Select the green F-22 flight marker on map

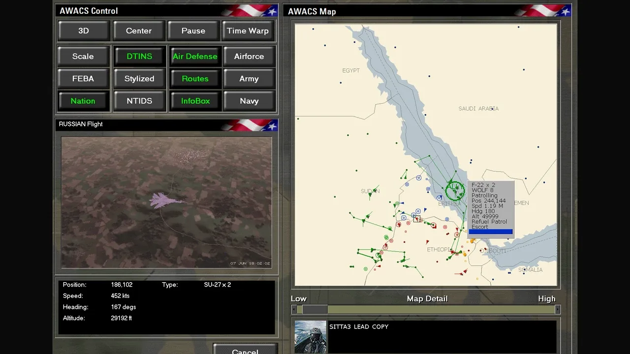point(455,190)
